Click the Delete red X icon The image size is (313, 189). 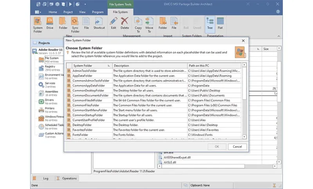tap(124, 23)
